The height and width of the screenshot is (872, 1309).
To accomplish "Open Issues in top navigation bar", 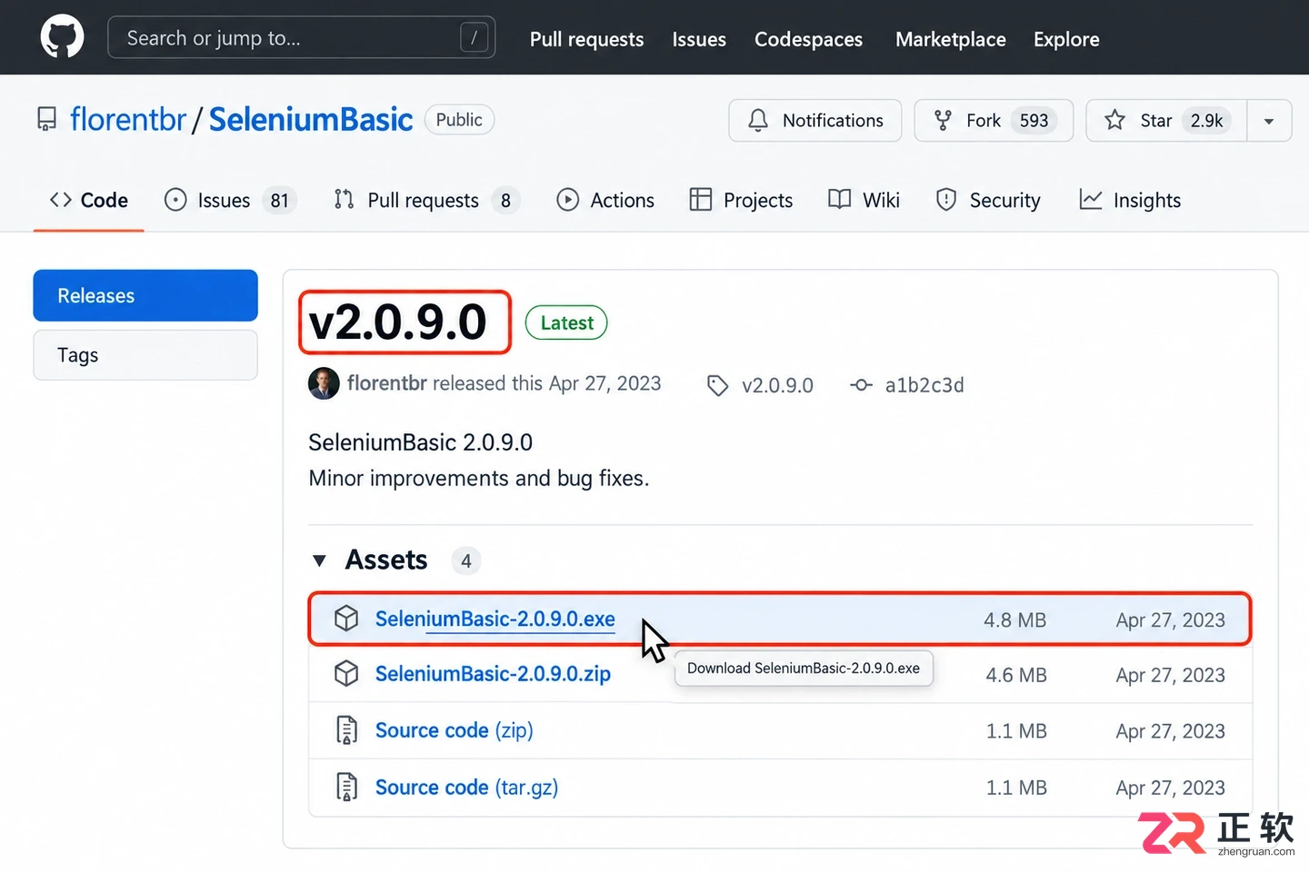I will 699,39.
